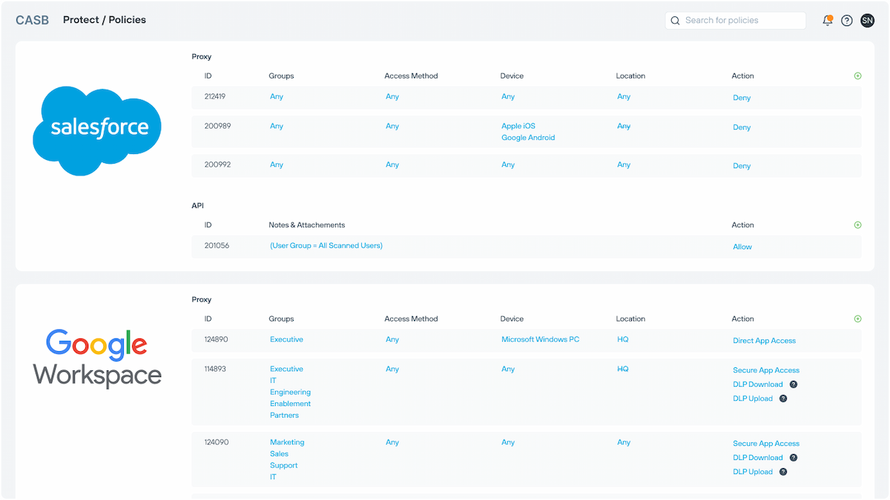Open the All Scanned Users group rule

(326, 245)
